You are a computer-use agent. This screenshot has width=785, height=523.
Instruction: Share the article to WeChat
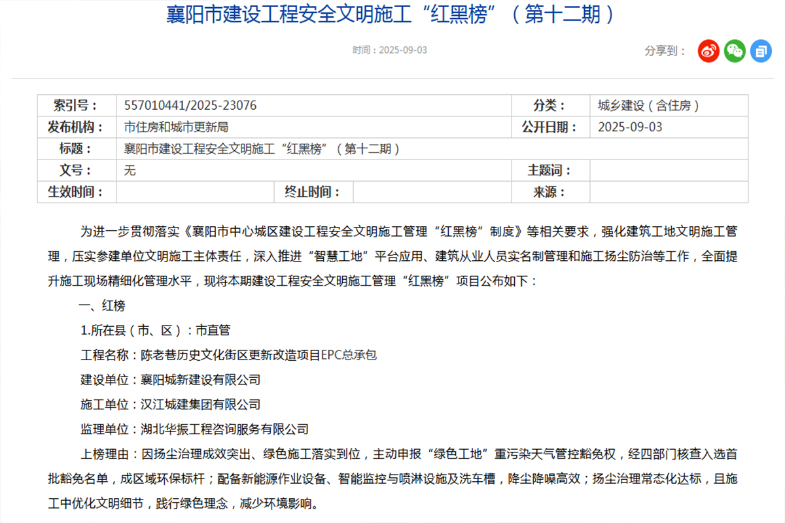click(x=733, y=50)
